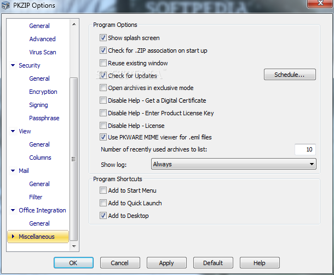Click the Default button
This screenshot has width=334, height=275.
pos(213,262)
